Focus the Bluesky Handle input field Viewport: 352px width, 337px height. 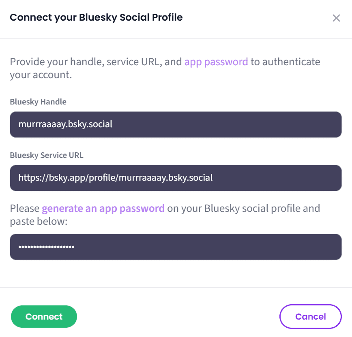(x=176, y=124)
